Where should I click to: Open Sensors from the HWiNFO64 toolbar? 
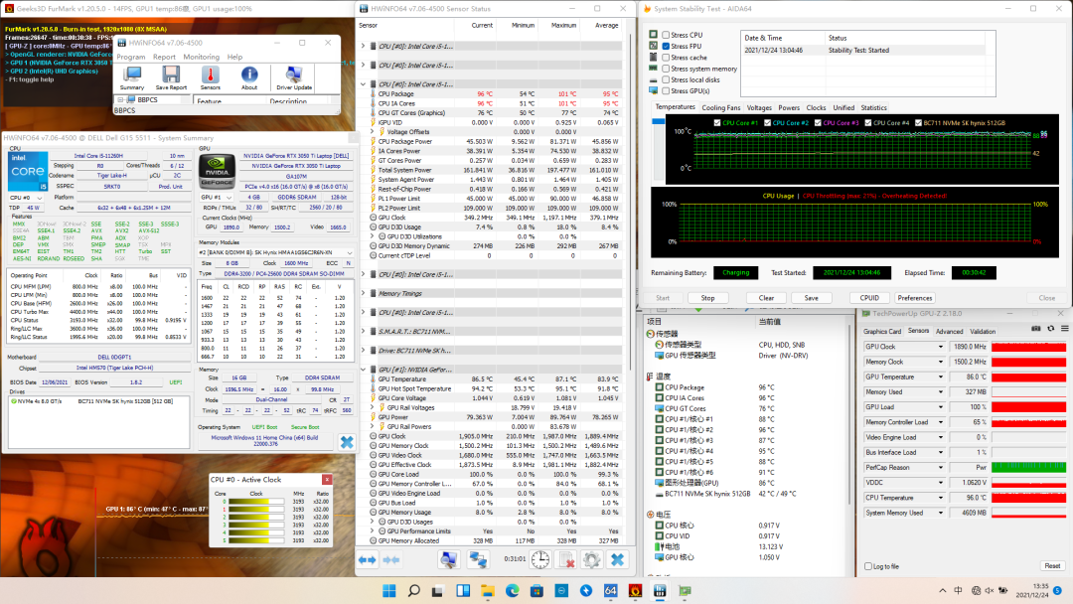click(210, 77)
